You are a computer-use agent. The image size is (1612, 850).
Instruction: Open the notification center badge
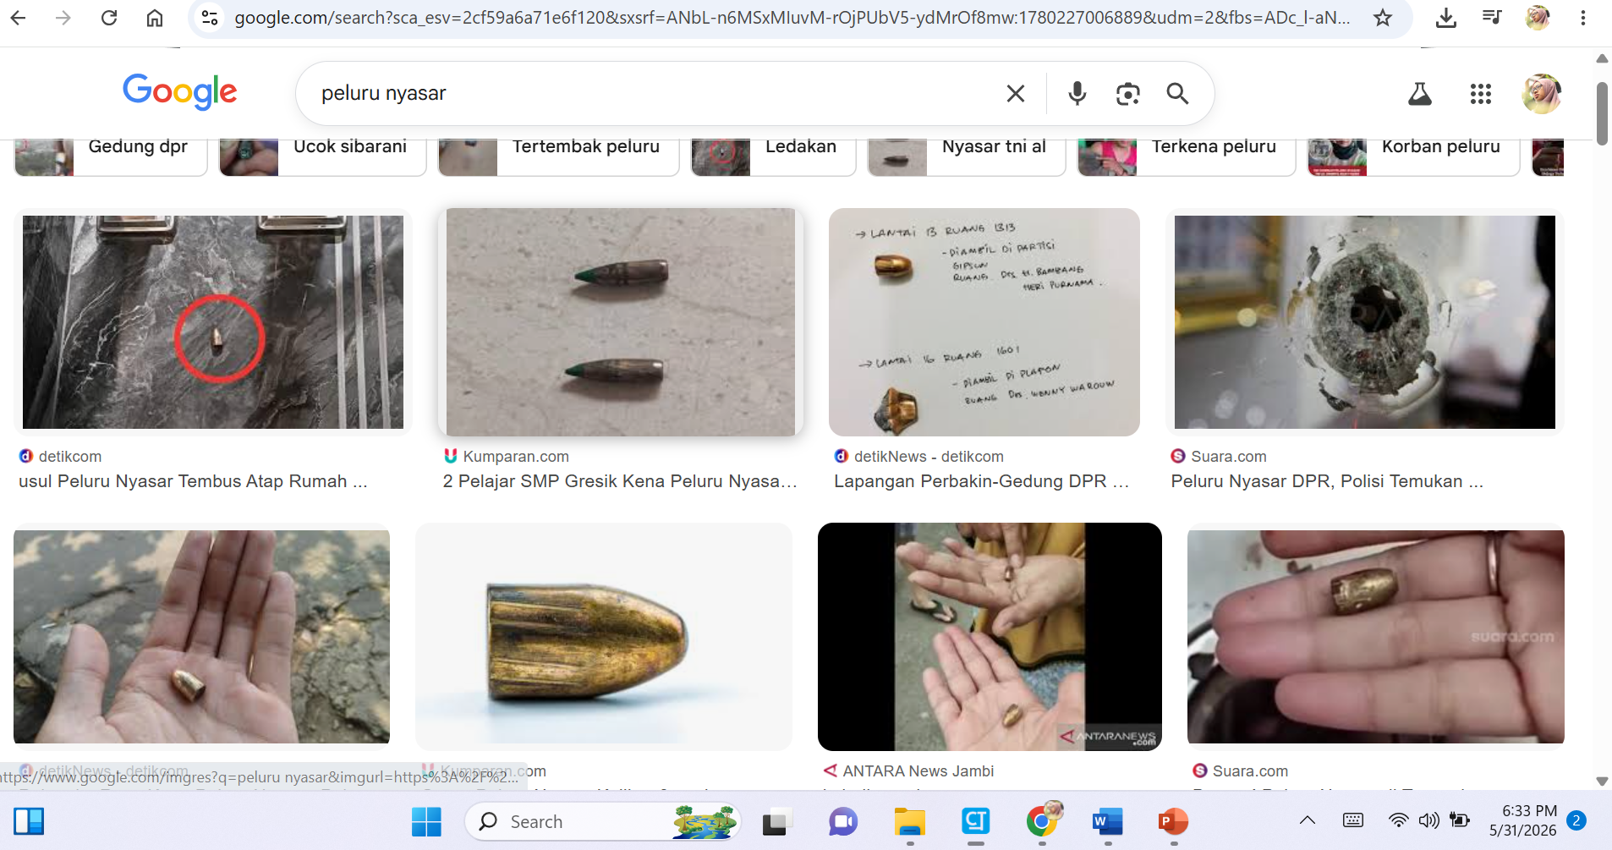pyautogui.click(x=1576, y=820)
